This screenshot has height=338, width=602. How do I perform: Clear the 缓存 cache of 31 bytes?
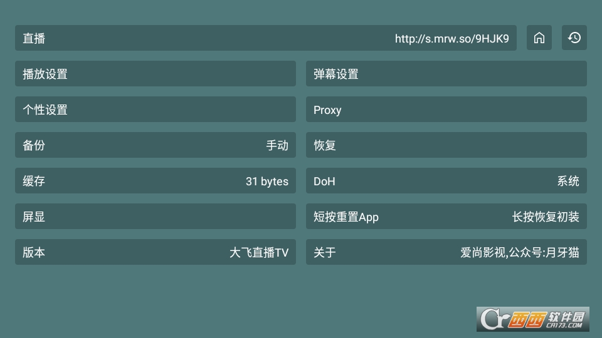click(156, 180)
